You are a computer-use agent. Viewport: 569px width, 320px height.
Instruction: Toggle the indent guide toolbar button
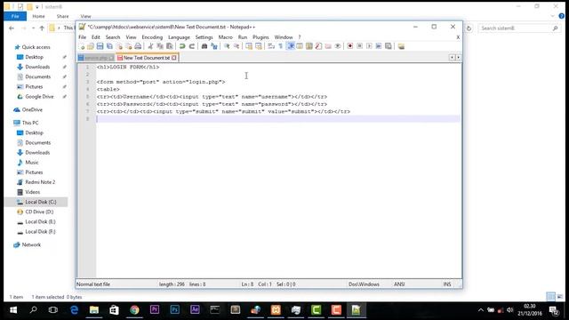click(291, 46)
